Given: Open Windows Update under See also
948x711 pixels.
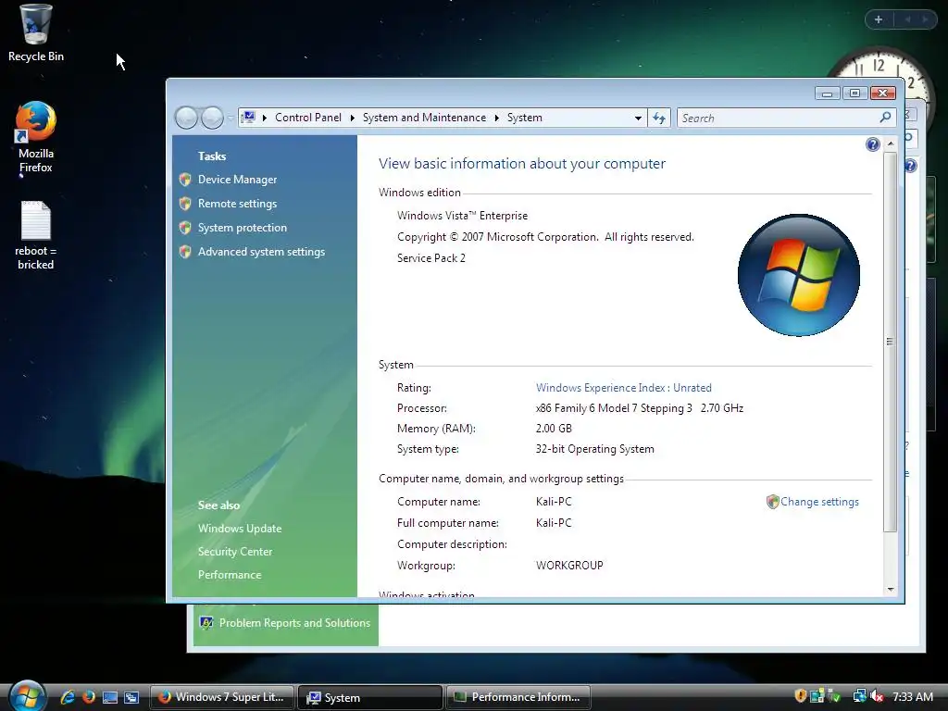Looking at the screenshot, I should [240, 529].
